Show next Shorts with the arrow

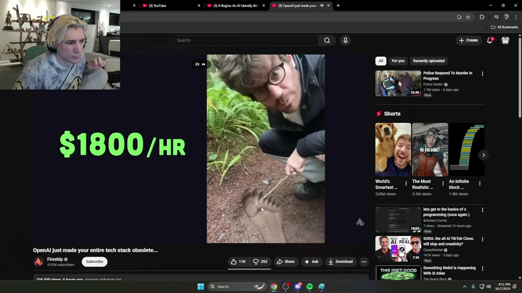coord(483,155)
